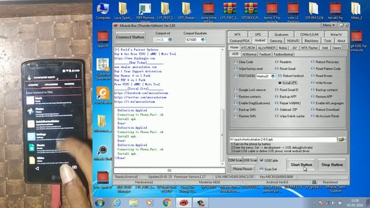Image resolution: width=370 pixels, height=208 pixels.
Task: Click the Connect Button
Action: (129, 37)
